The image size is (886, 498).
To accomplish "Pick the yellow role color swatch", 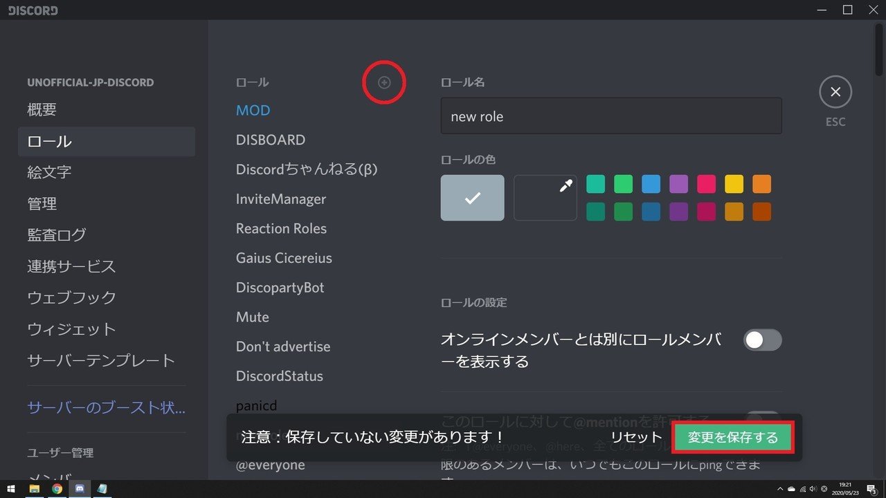I will pos(734,184).
